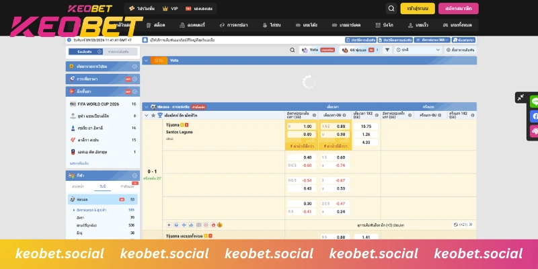Click the (+21) more markets button
This screenshot has height=269, width=538.
463,225
